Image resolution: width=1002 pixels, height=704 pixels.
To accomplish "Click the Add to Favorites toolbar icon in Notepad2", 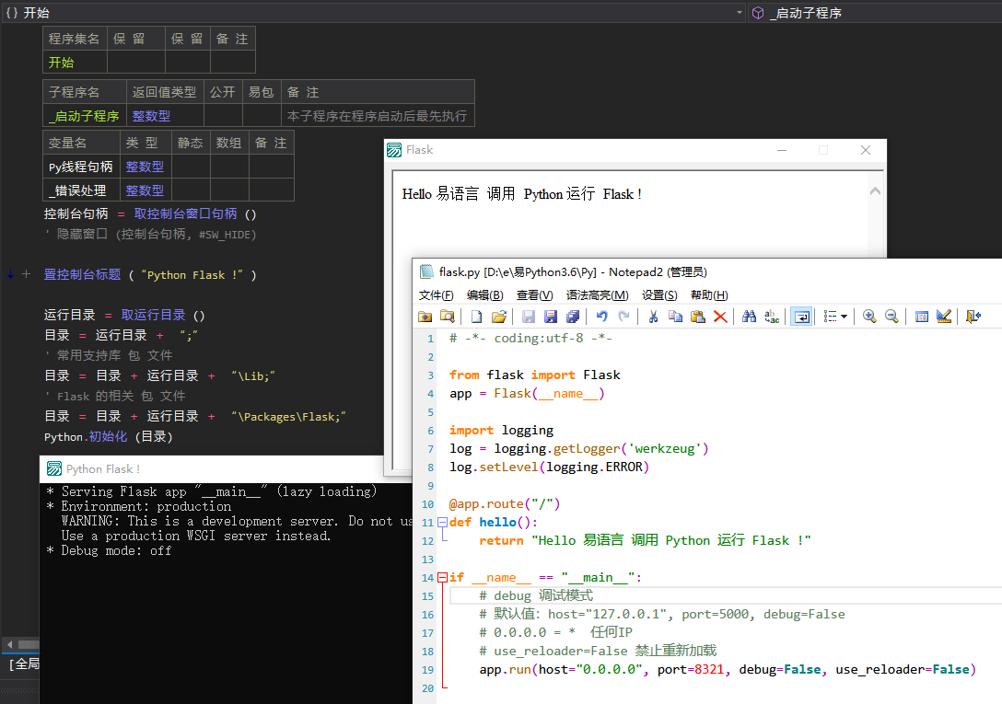I will pos(425,317).
